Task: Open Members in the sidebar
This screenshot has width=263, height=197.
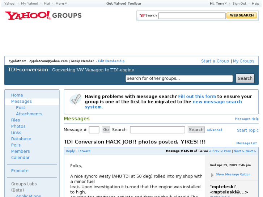Action: pos(20,151)
